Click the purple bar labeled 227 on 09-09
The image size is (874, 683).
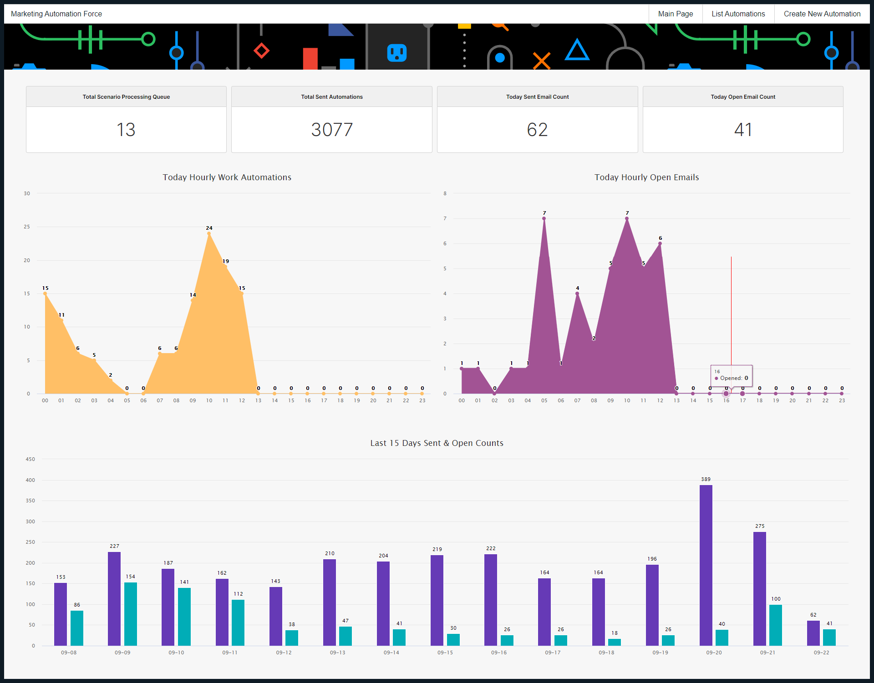[x=114, y=599]
